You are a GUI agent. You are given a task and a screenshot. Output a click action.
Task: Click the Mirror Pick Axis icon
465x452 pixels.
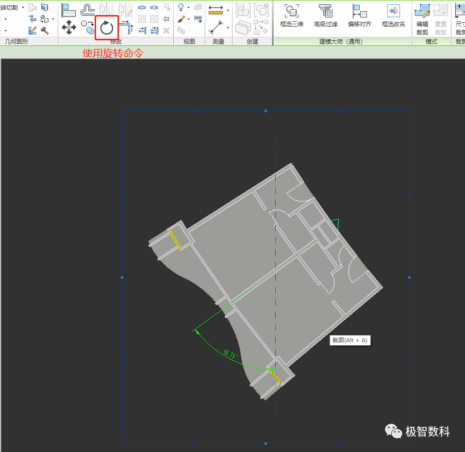click(106, 10)
